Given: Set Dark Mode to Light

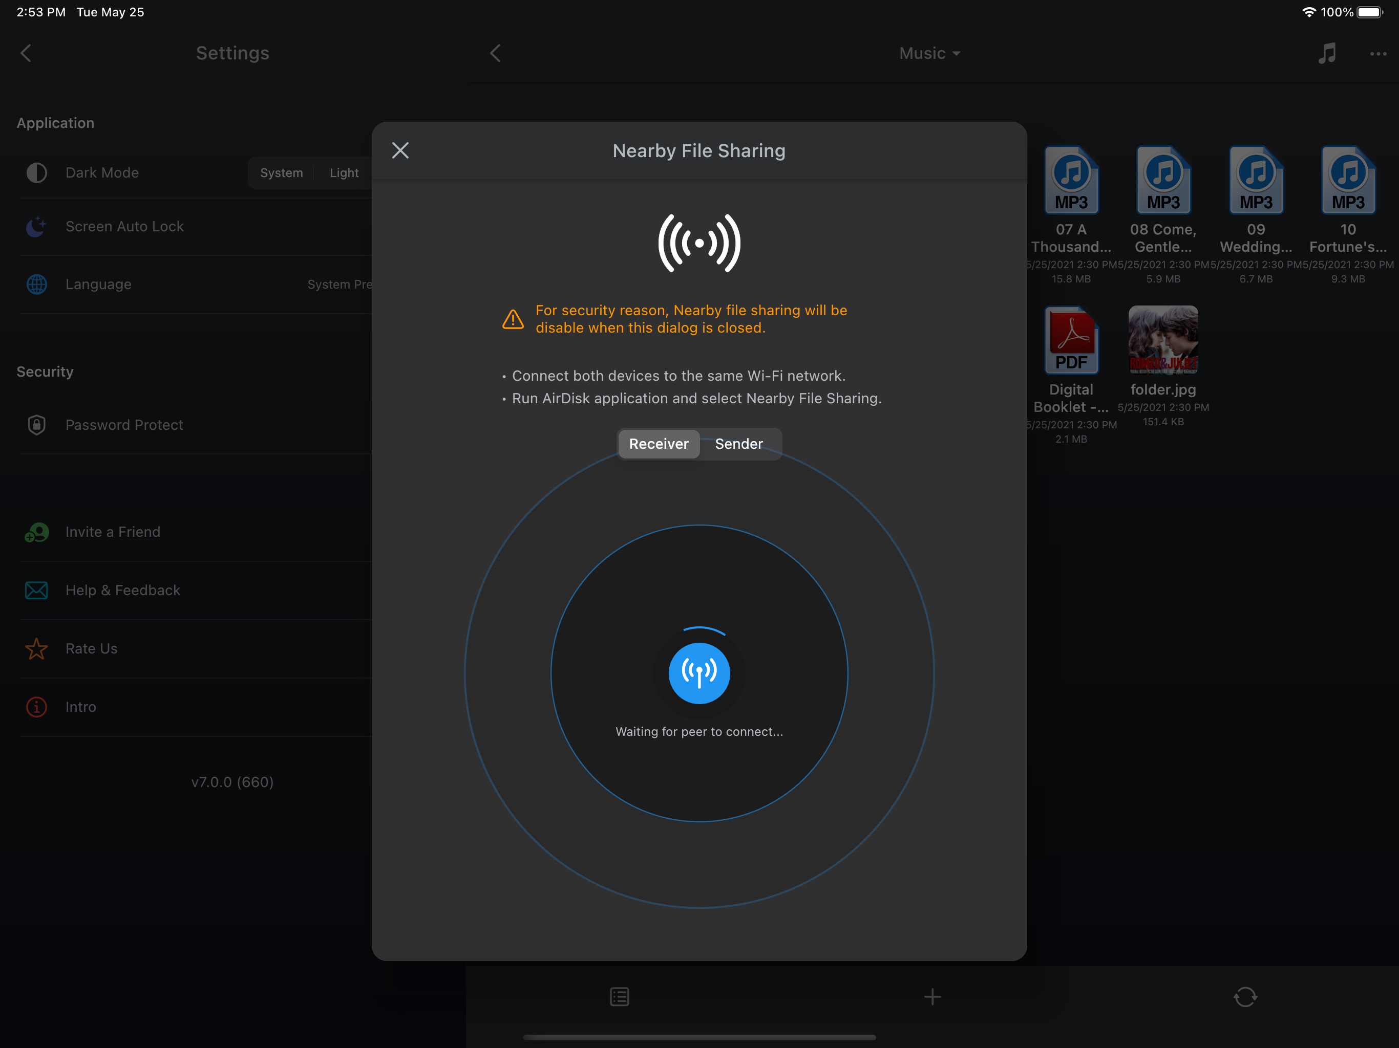Looking at the screenshot, I should [x=344, y=172].
